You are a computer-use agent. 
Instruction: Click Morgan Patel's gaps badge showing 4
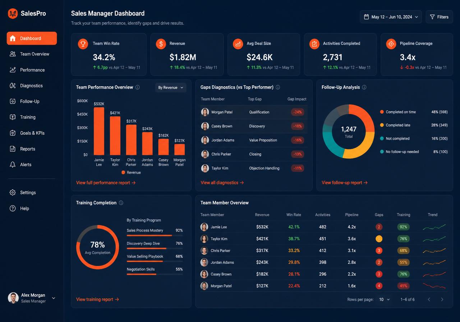tap(379, 286)
